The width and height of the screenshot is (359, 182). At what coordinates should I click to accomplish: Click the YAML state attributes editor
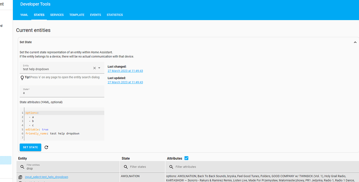(x=62, y=124)
